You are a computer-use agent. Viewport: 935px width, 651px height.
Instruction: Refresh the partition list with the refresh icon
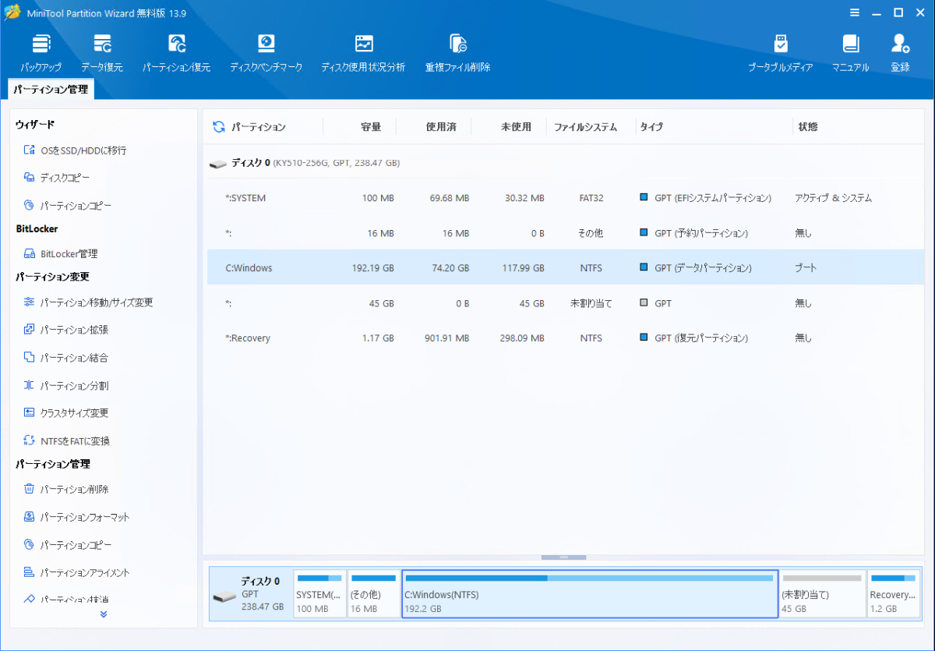pyautogui.click(x=219, y=127)
